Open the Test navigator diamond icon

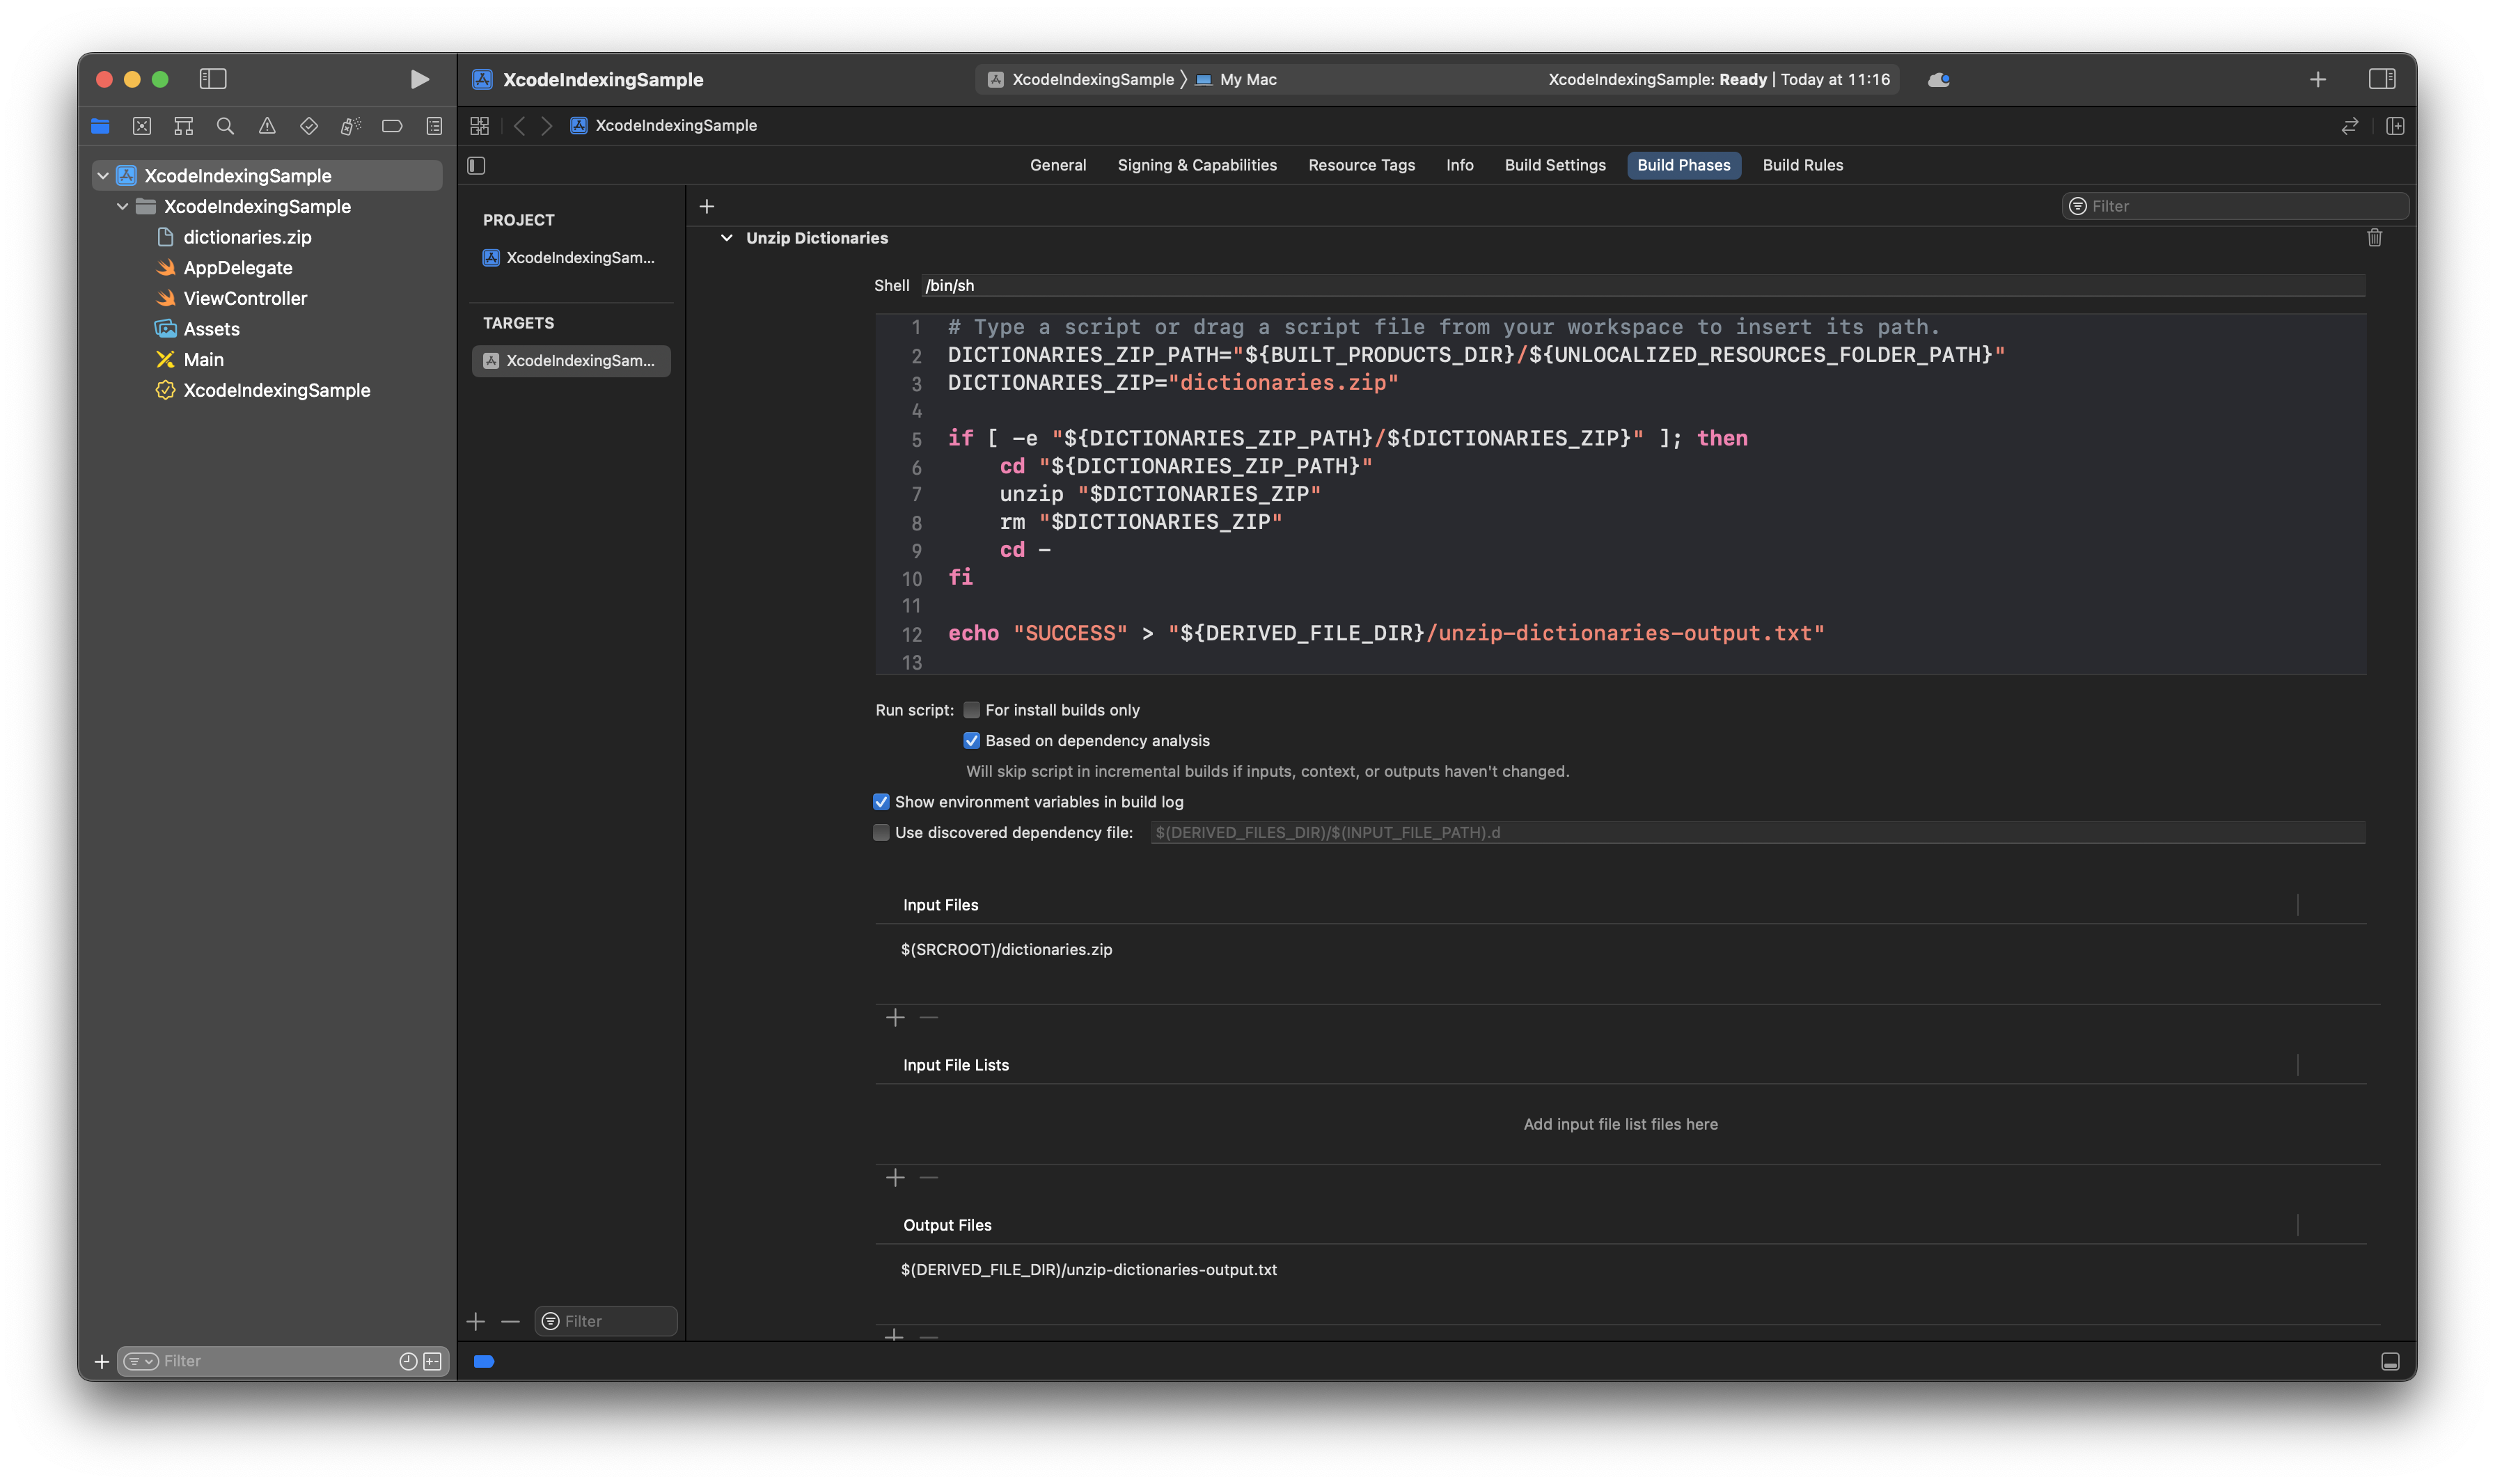[309, 126]
